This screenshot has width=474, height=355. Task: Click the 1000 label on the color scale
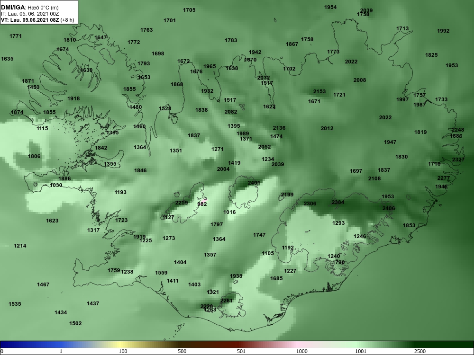tap(301, 351)
